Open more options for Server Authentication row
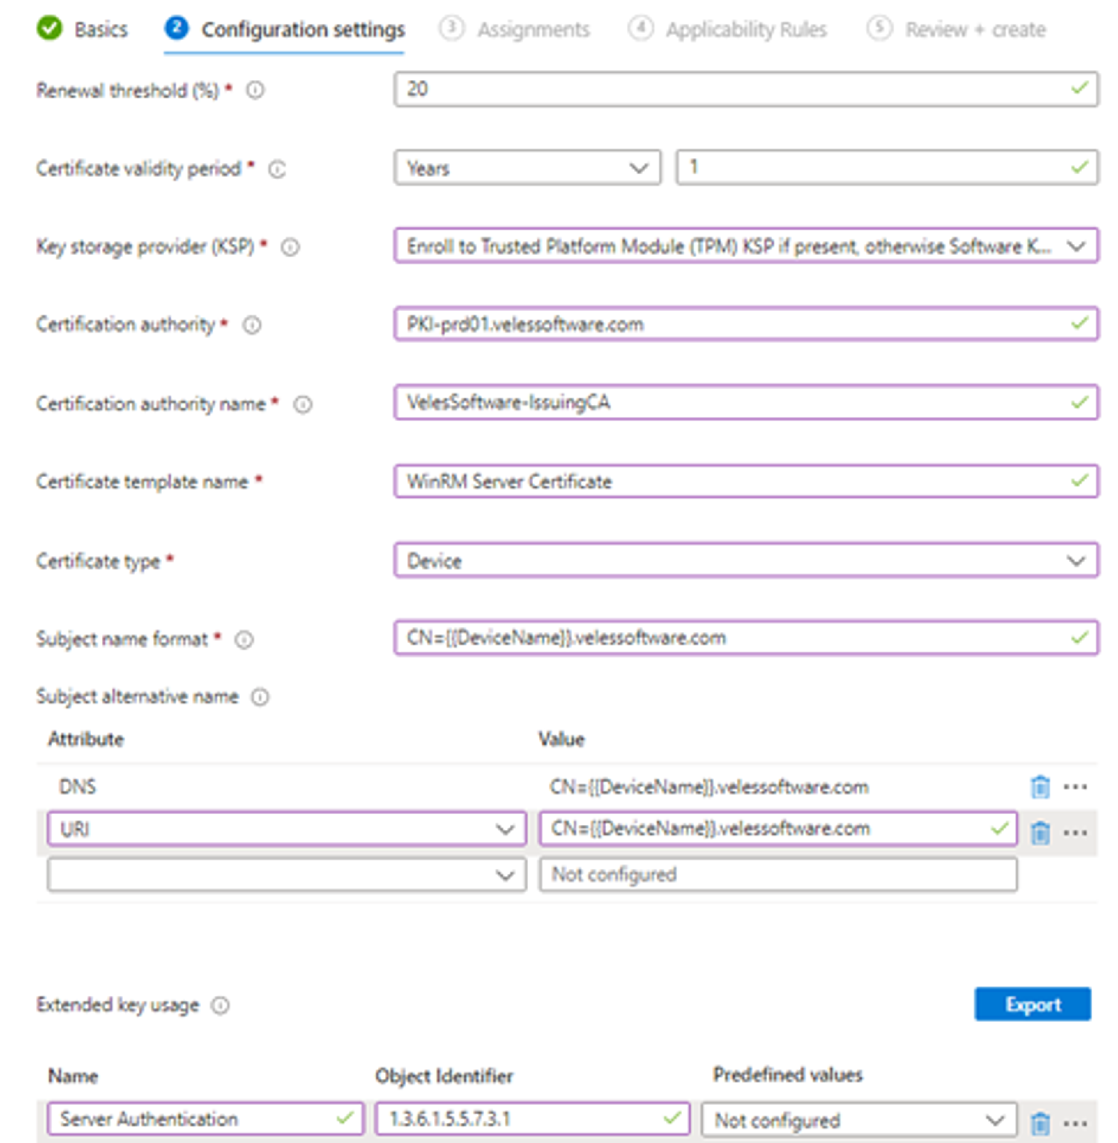 [1075, 1123]
